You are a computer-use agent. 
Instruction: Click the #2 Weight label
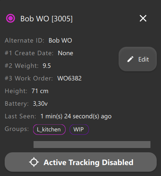coord(22,66)
